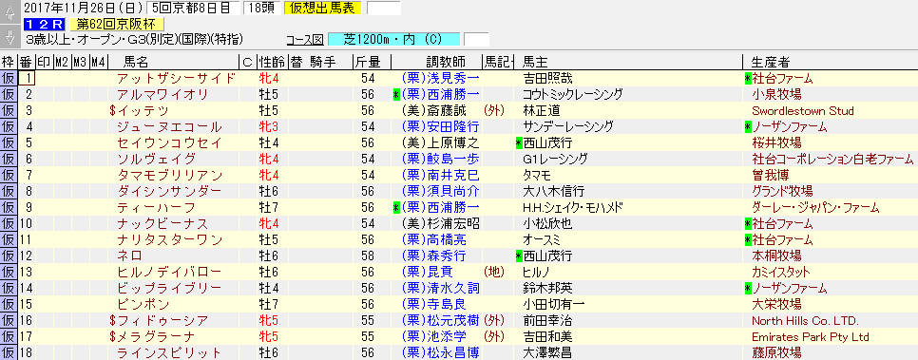The height and width of the screenshot is (360, 918).
Task: Click green asterisk beside 社台ファーム row 1
Action: (748, 79)
